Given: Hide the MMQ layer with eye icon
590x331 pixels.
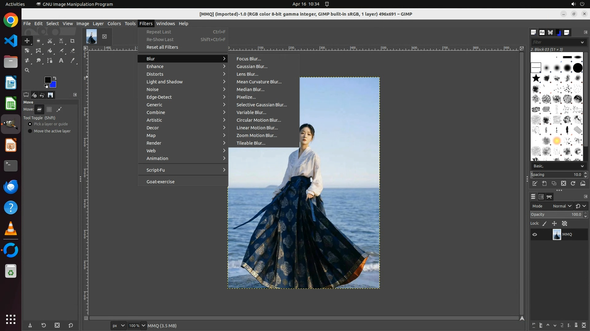Looking at the screenshot, I should tap(535, 234).
